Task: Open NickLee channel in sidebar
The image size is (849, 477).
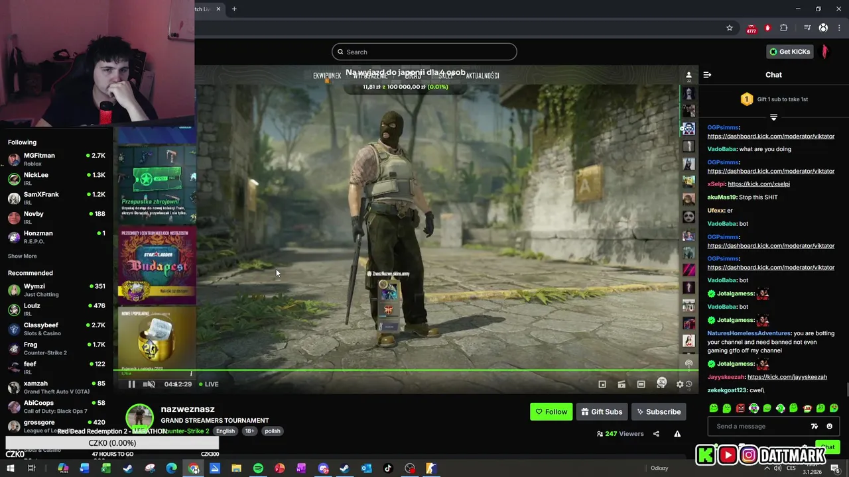Action: (x=56, y=178)
